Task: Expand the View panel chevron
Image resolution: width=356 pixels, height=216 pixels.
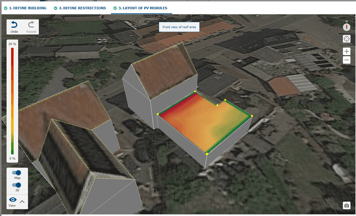Action: tap(22, 201)
